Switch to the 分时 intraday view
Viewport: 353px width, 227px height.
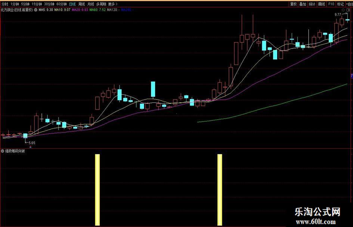tap(5, 4)
